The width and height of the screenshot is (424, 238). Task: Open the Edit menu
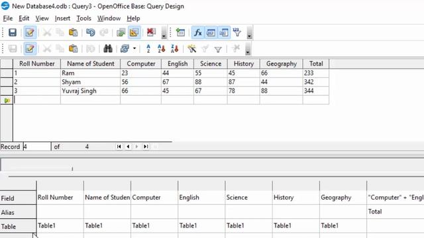pyautogui.click(x=24, y=19)
